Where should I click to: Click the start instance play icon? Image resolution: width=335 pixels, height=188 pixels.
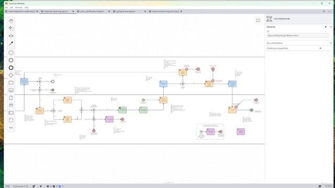tap(41, 186)
